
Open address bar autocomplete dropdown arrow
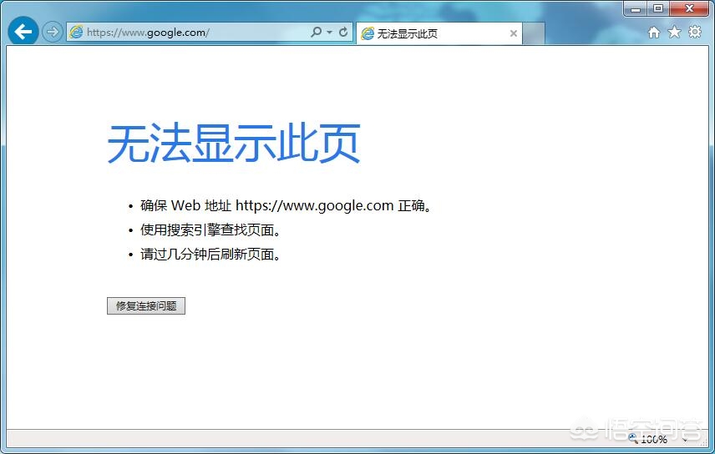(x=330, y=32)
